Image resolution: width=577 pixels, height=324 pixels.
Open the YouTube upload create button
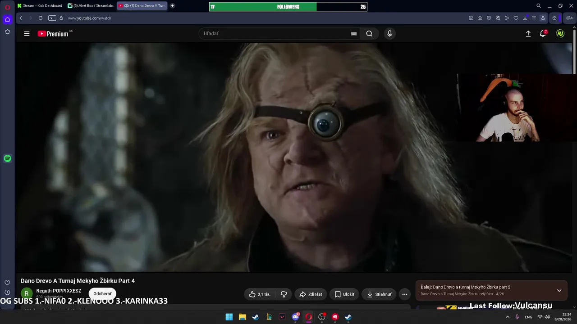(528, 34)
